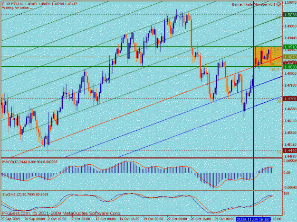Screen dimensions: 297x222
Task: Click the Waiting for action status text
Action: (x=18, y=8)
